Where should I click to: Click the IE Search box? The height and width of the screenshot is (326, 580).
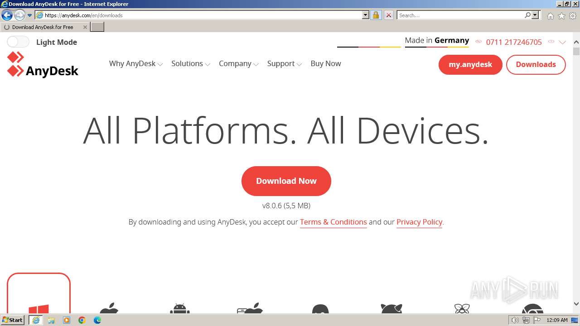460,15
